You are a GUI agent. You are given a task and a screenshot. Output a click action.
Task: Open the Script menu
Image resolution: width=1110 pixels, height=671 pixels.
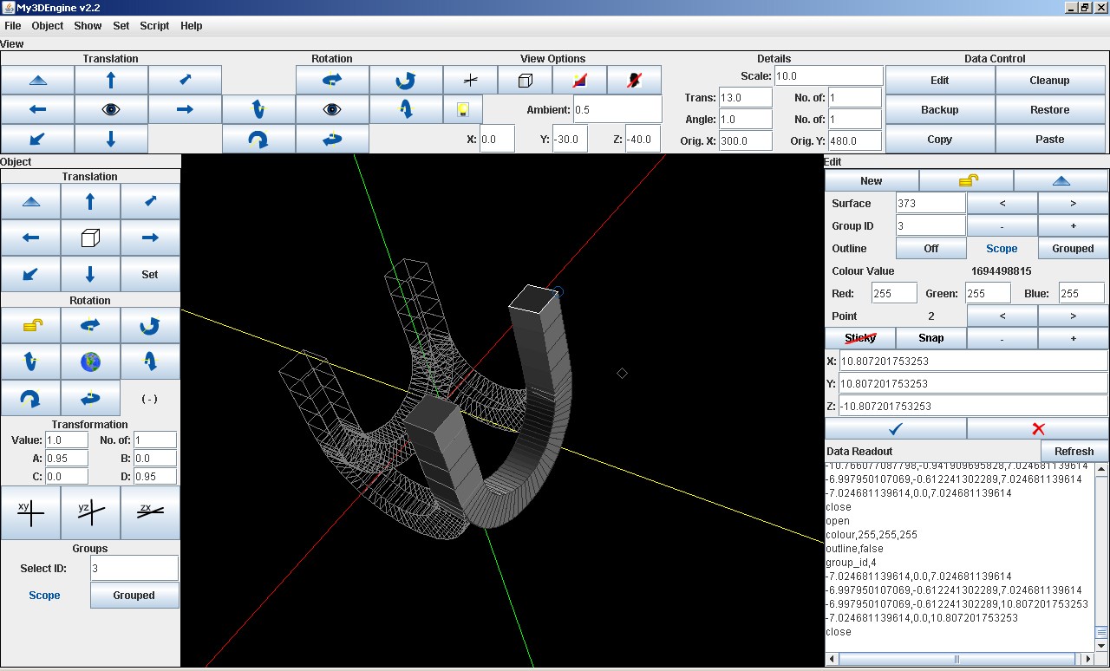tap(154, 25)
